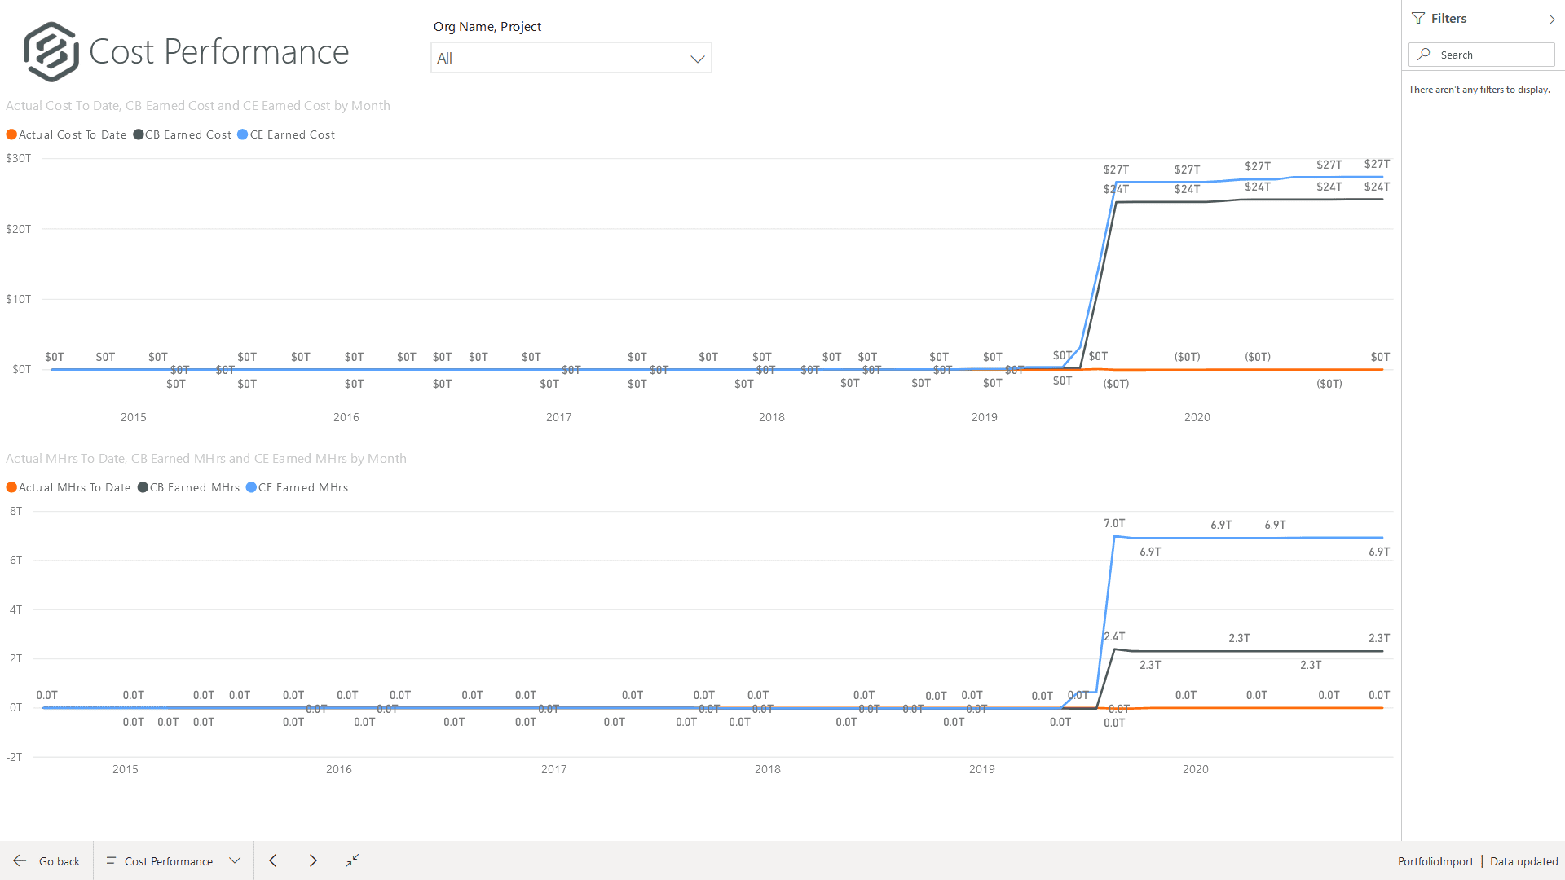Click 'There aren't any filters to display' text

[x=1479, y=90]
